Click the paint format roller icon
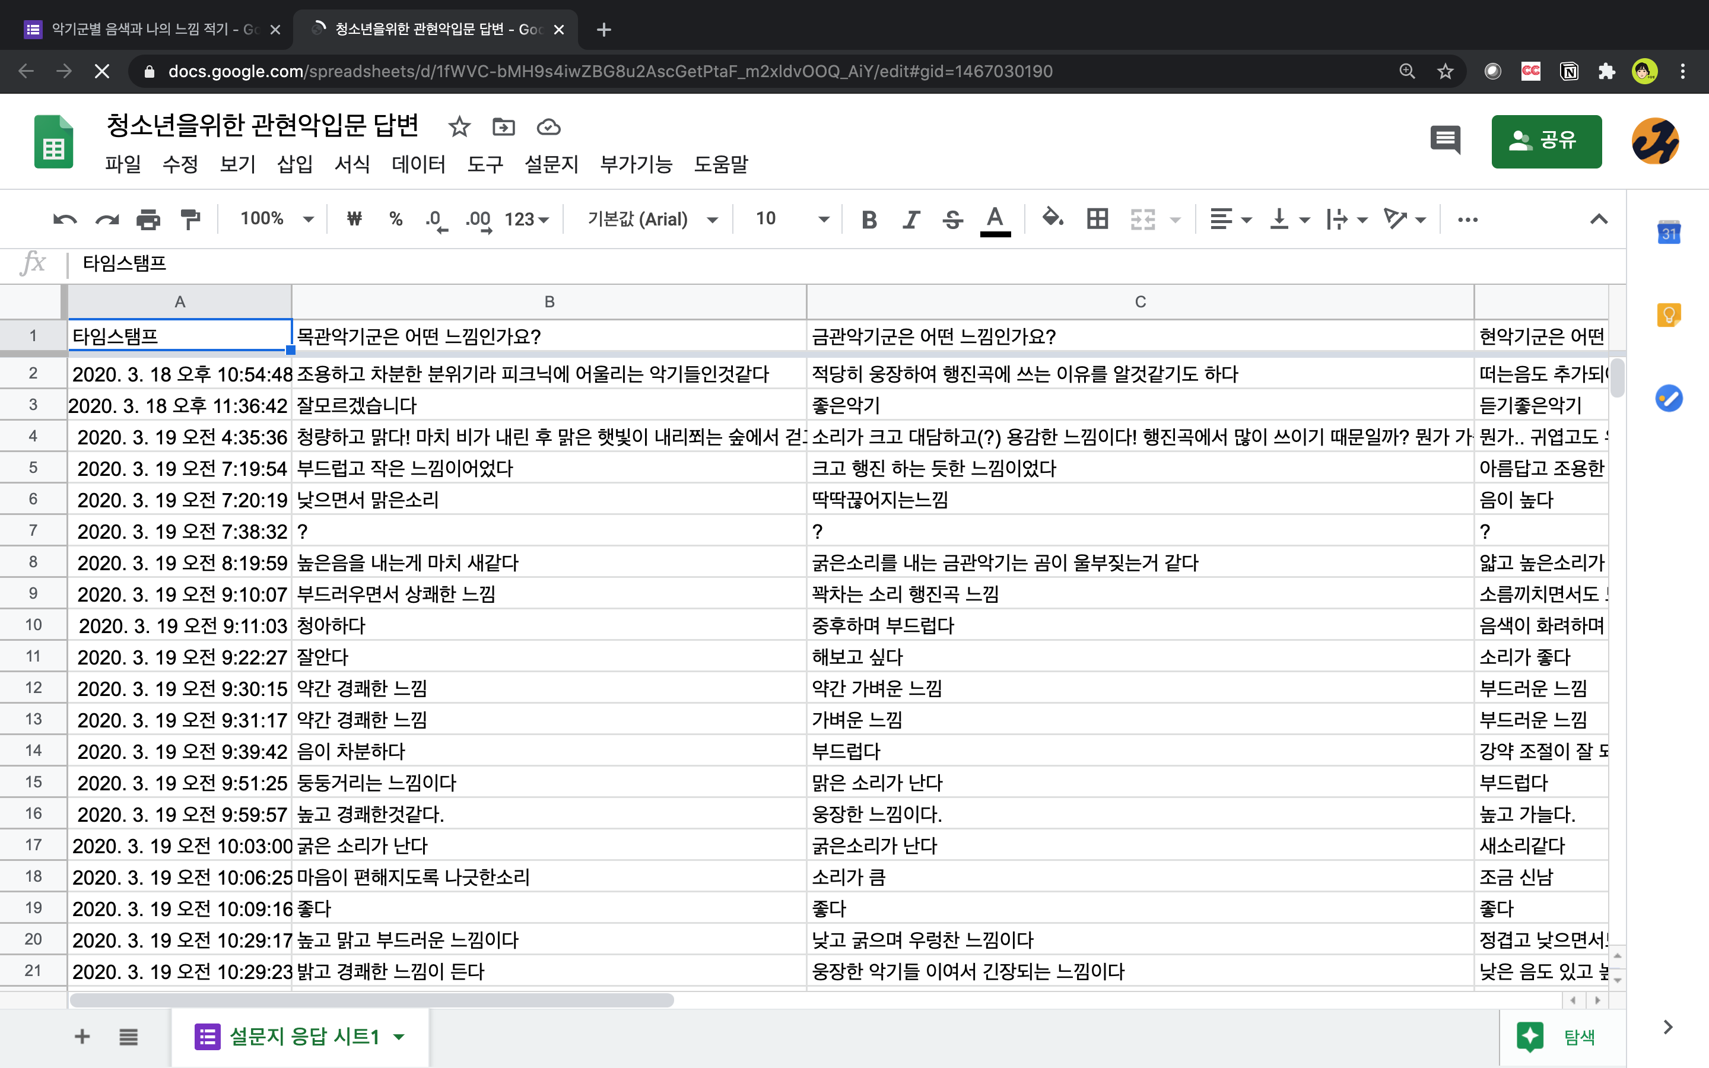Viewport: 1709px width, 1068px height. pyautogui.click(x=189, y=220)
